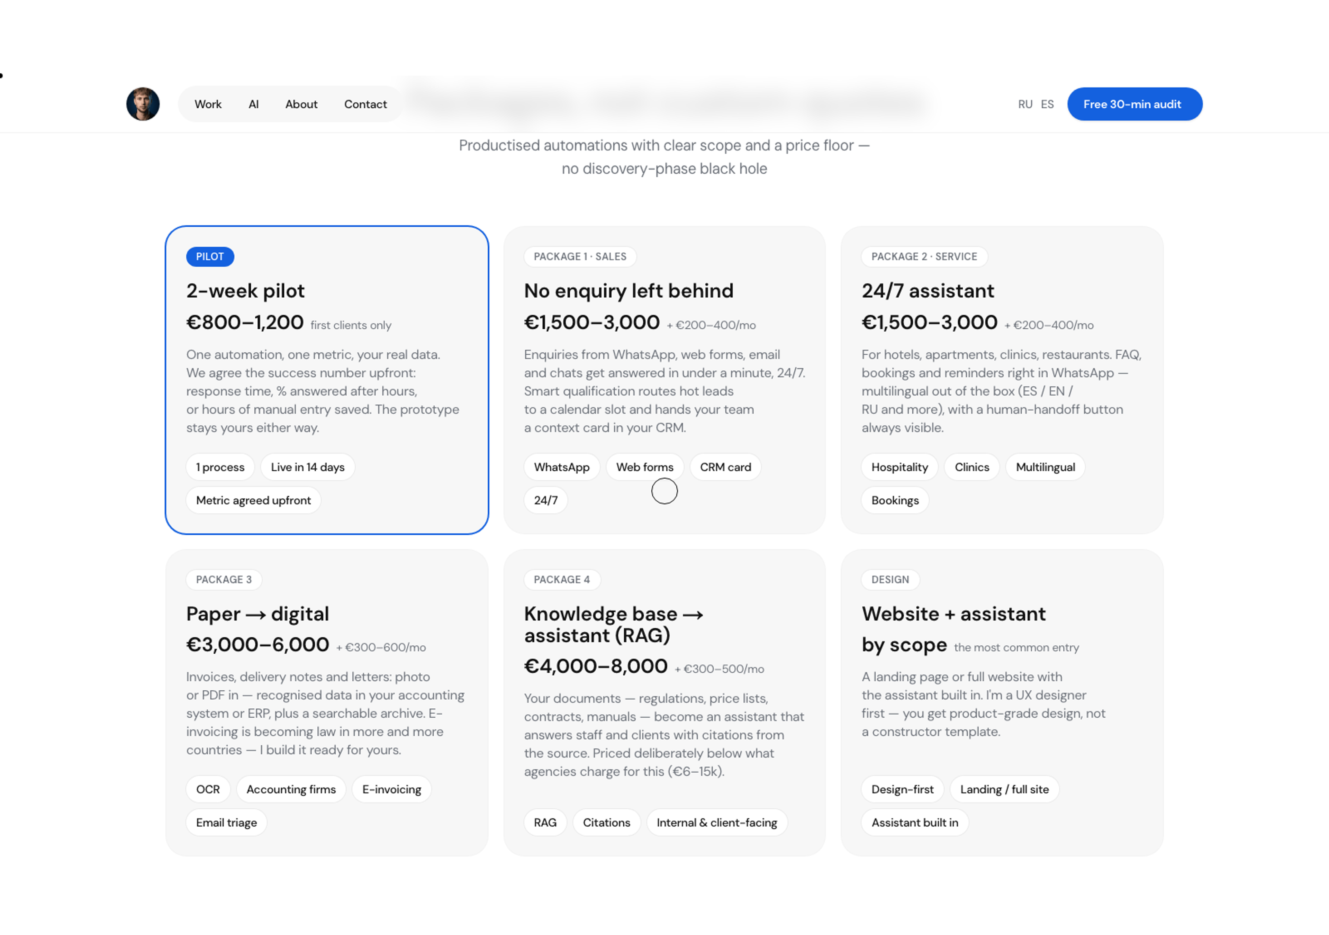Click the 'Metric agreed upfront' tag
This screenshot has height=935, width=1329.
tap(253, 500)
